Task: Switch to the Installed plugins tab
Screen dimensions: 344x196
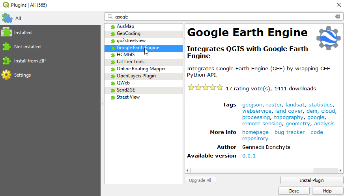Action: coord(50,33)
